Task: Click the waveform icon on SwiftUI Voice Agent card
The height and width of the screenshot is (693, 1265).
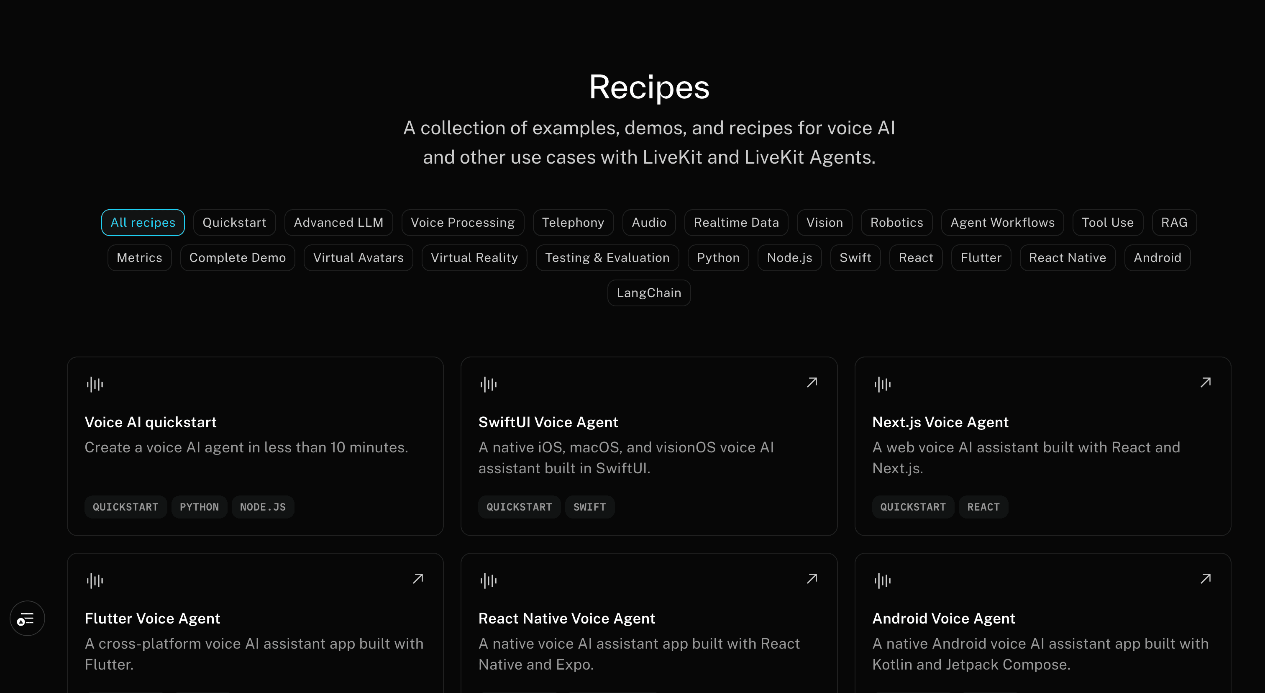Action: 489,384
